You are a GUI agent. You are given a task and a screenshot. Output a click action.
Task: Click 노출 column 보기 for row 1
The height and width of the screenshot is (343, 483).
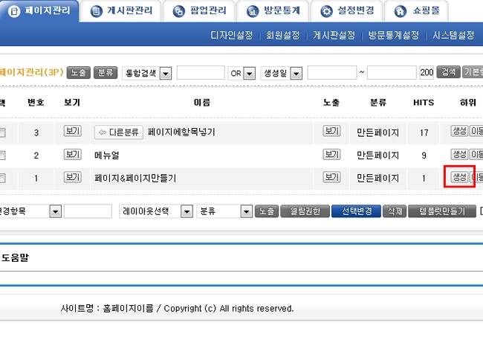coord(331,177)
